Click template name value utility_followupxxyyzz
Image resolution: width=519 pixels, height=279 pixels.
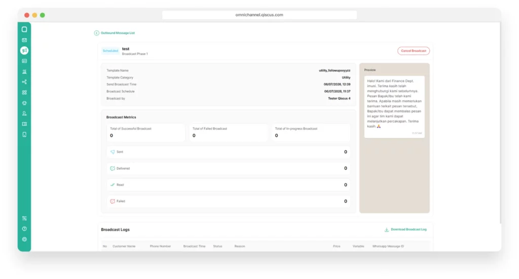pyautogui.click(x=335, y=70)
